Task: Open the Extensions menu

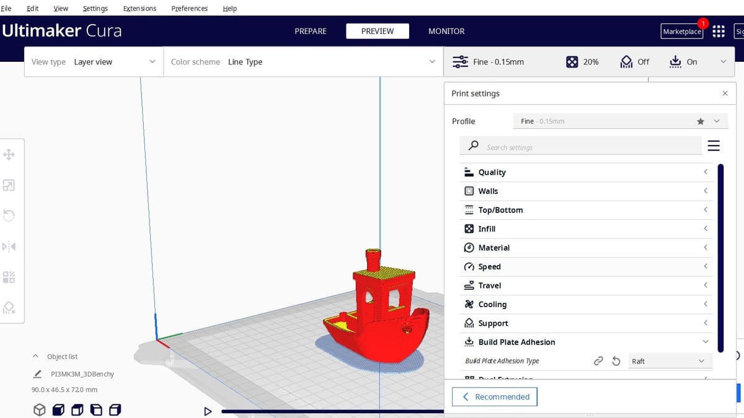Action: [139, 9]
